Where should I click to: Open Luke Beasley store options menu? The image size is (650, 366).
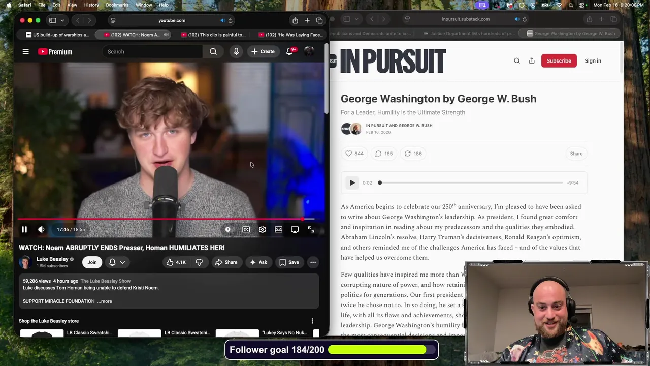312,321
